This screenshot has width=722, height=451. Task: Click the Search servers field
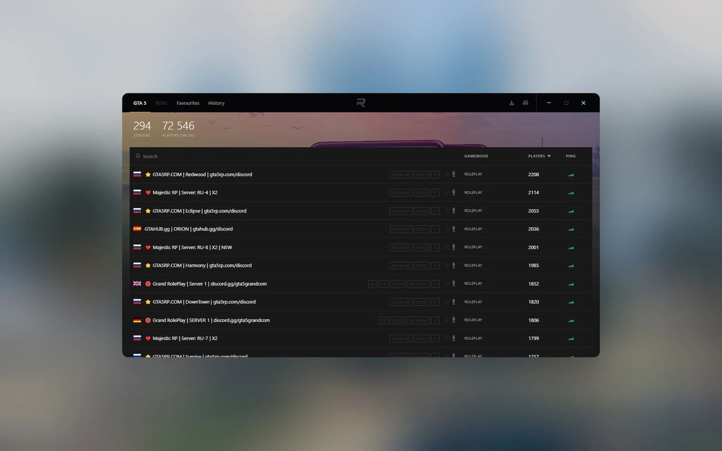tap(293, 156)
